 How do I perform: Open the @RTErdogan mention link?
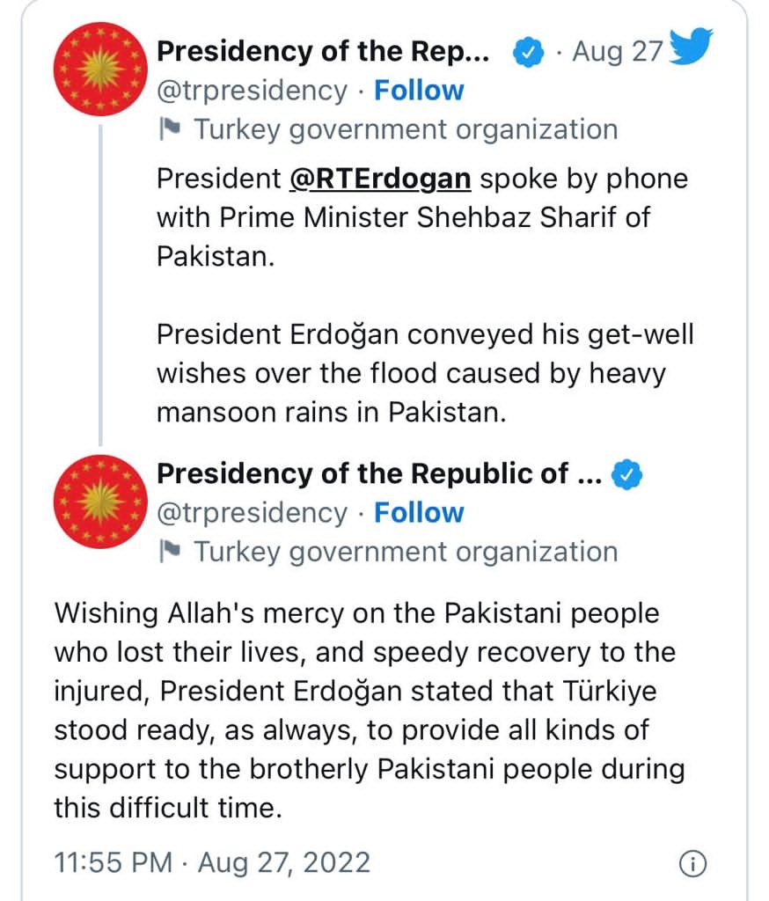(x=380, y=179)
